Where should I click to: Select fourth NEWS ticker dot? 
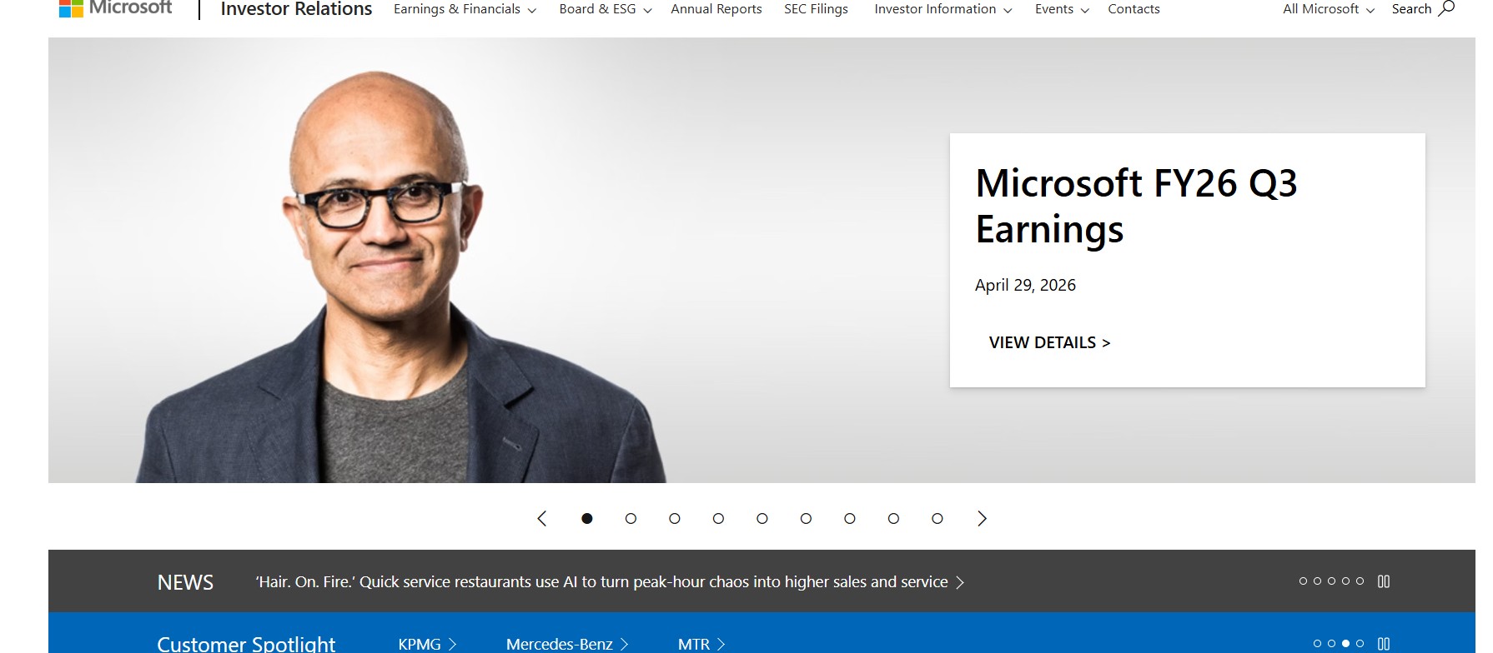pos(1346,581)
